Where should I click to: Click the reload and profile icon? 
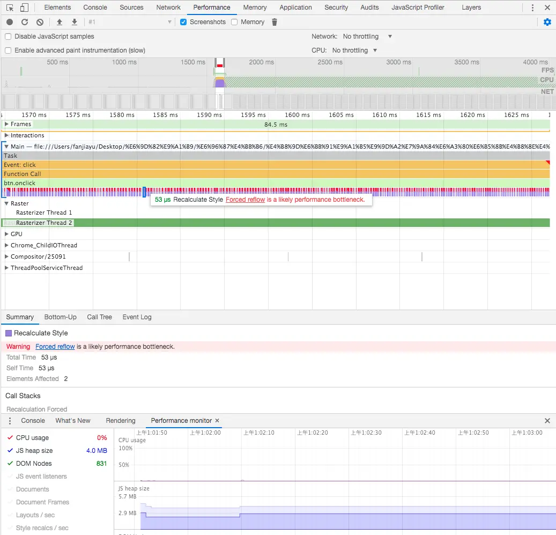pyautogui.click(x=25, y=22)
